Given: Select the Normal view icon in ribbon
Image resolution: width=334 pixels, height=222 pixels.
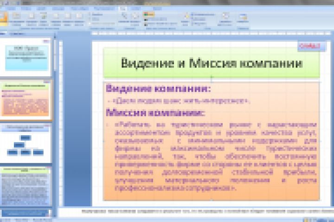Looking at the screenshot, I should click(3, 18).
